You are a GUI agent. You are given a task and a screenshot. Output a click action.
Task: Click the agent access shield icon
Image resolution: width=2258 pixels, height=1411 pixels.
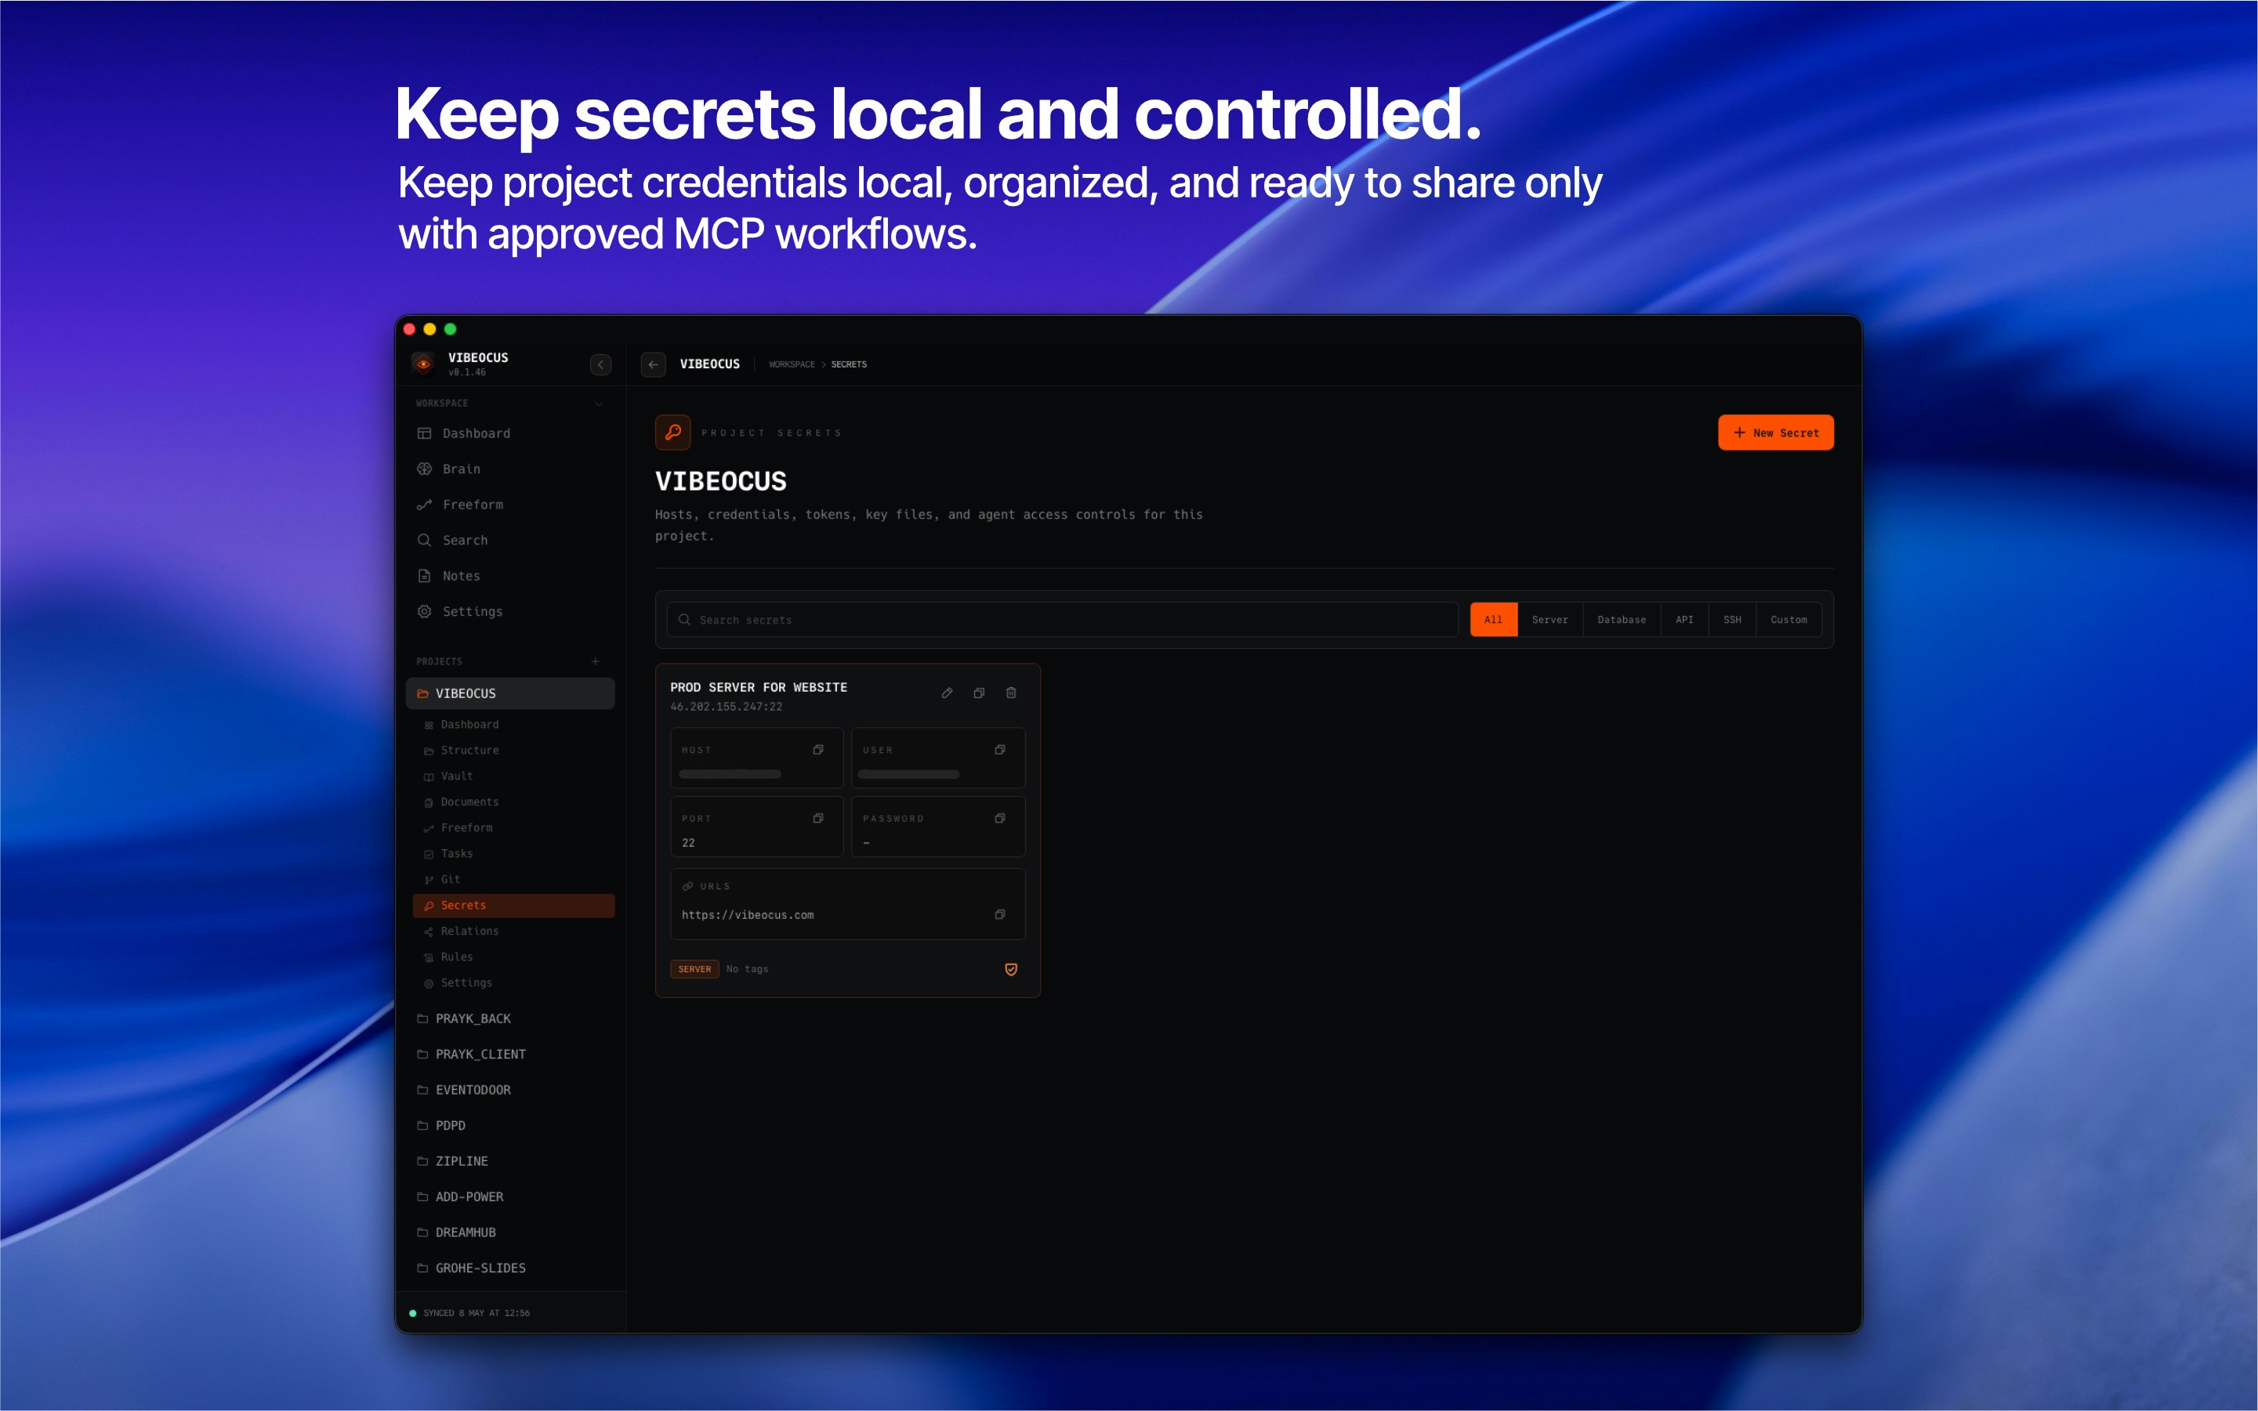[x=1011, y=968]
